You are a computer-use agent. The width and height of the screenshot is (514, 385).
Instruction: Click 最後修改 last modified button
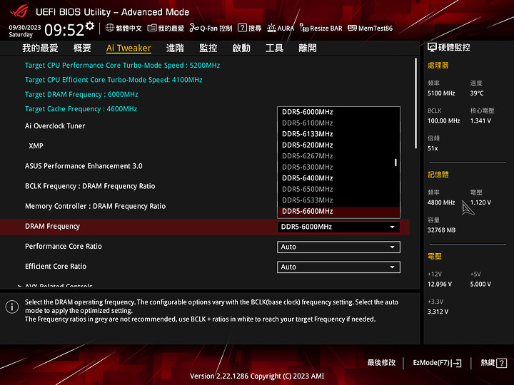[x=381, y=363]
